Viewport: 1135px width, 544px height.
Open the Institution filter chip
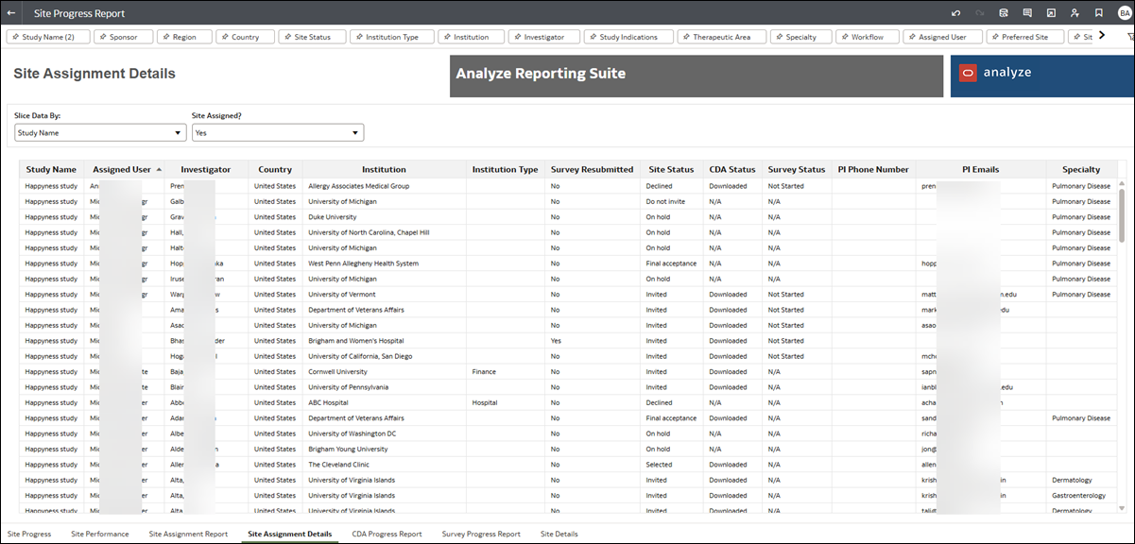coord(471,37)
